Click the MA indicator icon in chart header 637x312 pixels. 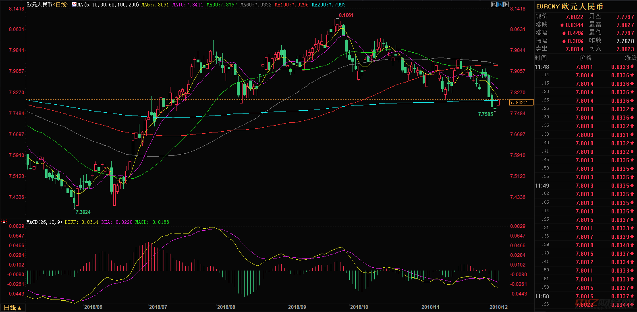pyautogui.click(x=74, y=5)
